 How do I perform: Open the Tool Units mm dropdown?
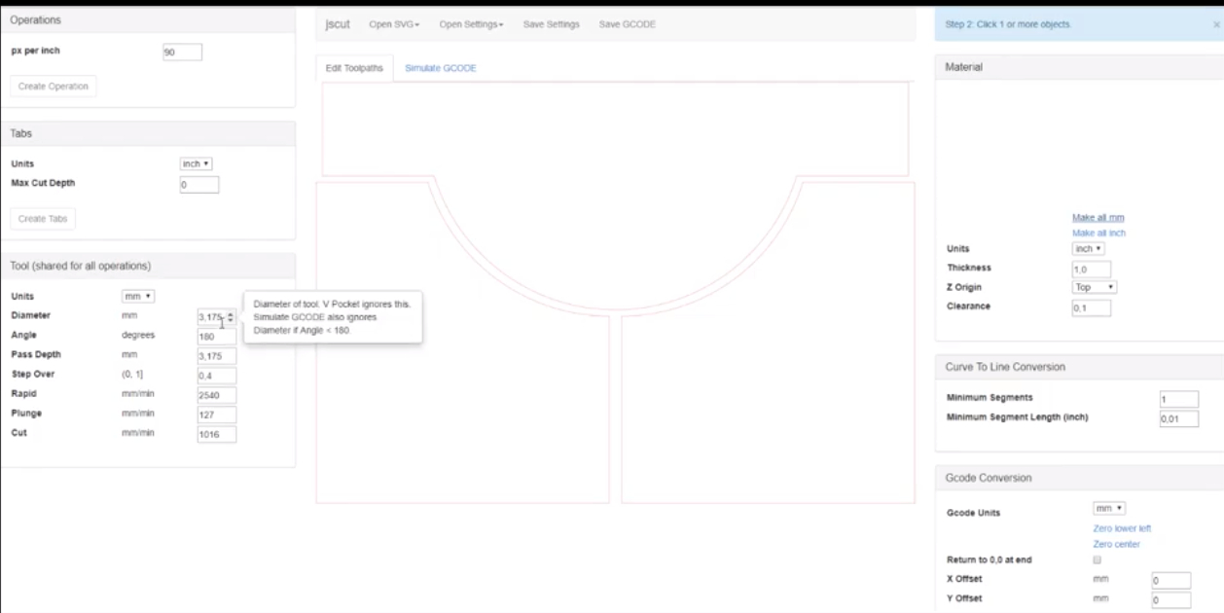(x=138, y=296)
